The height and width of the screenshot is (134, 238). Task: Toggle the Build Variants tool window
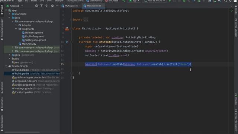pyautogui.click(x=2, y=123)
